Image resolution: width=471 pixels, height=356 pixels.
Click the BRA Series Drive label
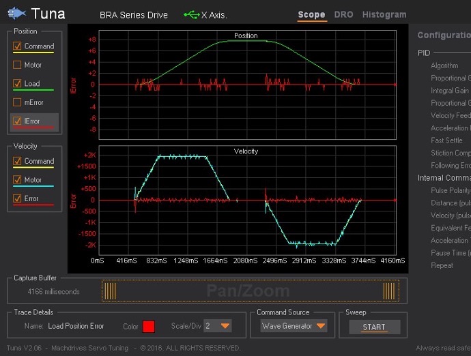tap(134, 15)
